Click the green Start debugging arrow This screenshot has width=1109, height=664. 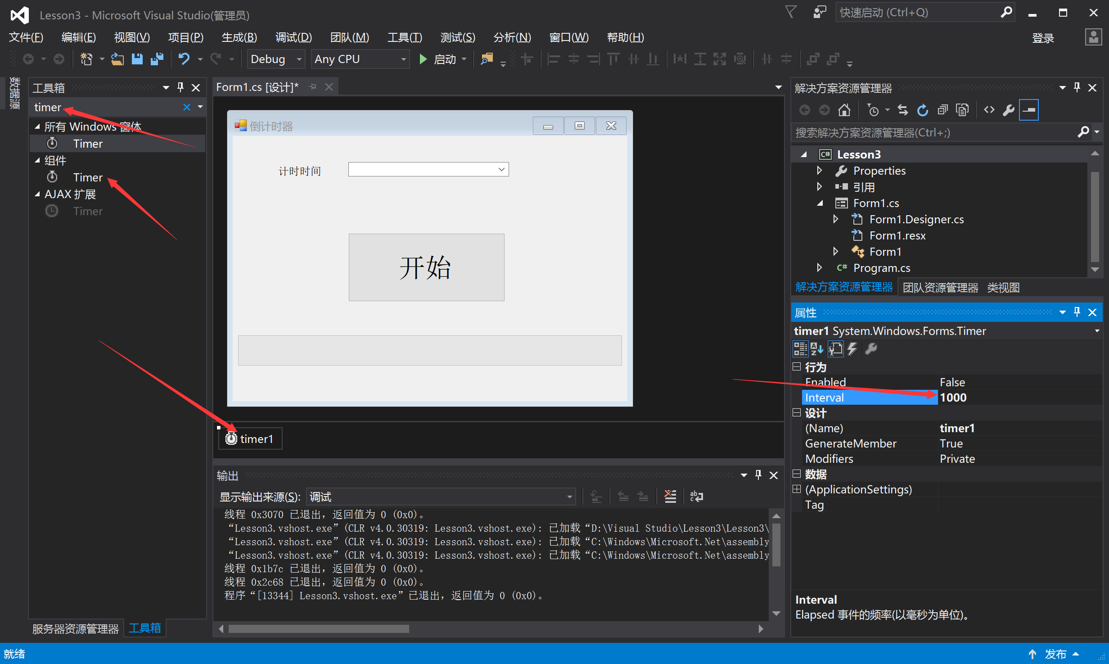[423, 59]
